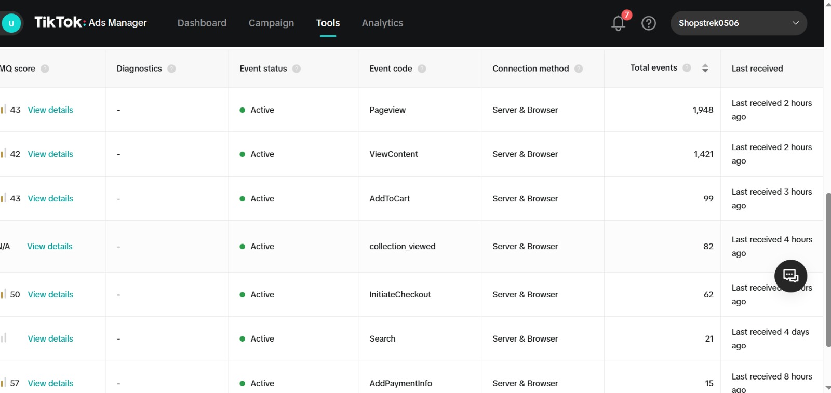Select the Tools tab

click(328, 23)
